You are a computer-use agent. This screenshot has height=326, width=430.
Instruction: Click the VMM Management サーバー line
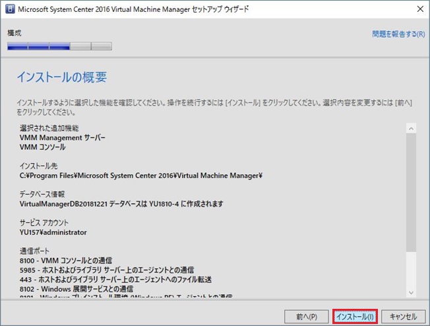click(x=63, y=137)
